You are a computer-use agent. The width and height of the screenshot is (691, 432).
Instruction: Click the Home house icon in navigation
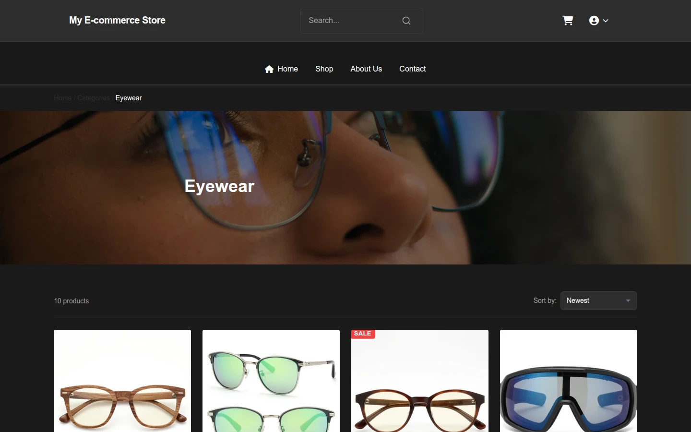pos(269,69)
